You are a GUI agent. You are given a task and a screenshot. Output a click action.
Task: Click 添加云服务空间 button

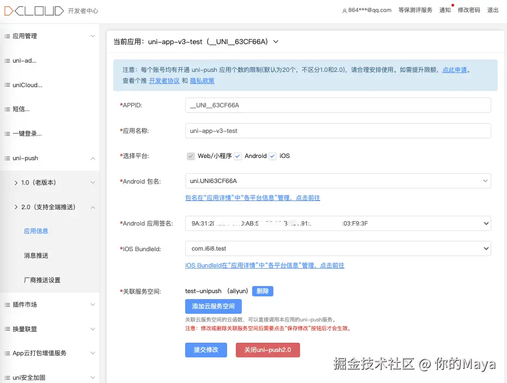tap(213, 306)
